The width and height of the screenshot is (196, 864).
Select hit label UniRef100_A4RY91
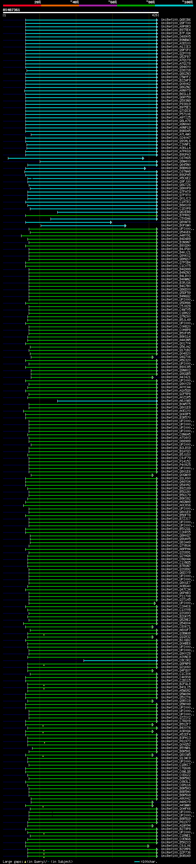[175, 235]
